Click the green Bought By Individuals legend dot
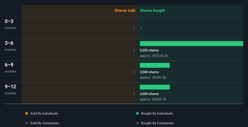 [x=137, y=113]
